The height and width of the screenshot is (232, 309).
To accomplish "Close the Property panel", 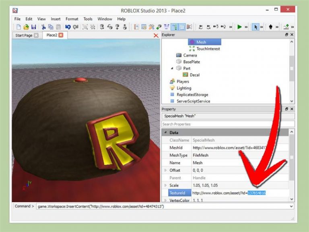I will coord(292,109).
